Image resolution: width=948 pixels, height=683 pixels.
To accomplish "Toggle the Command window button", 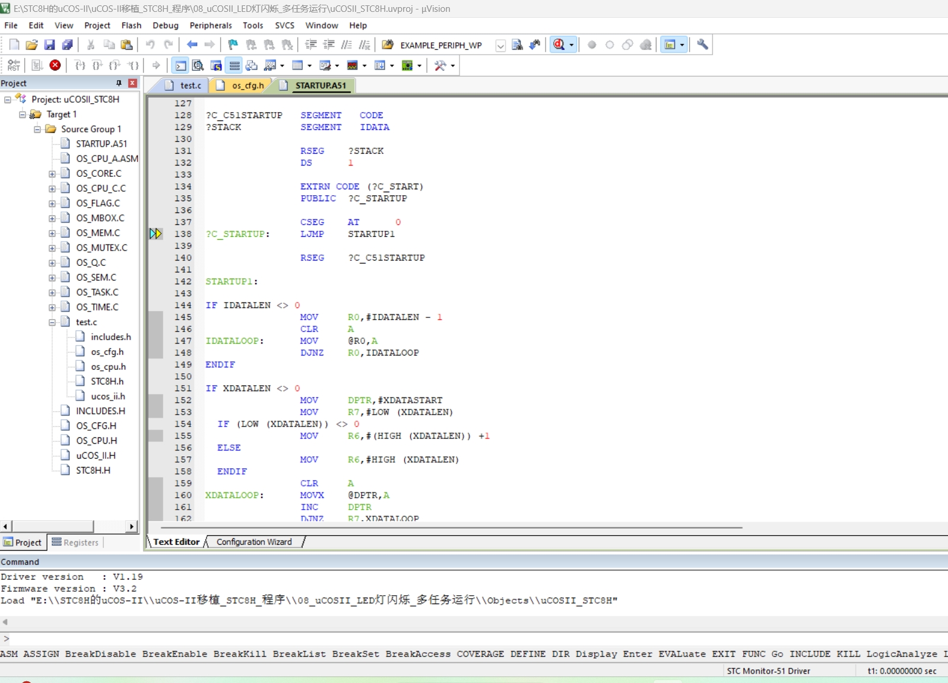I will point(180,65).
